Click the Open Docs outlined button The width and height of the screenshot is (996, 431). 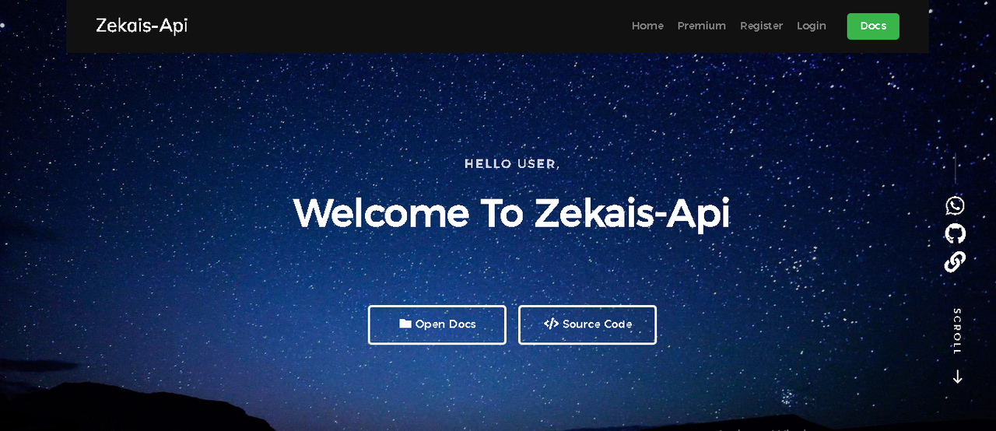point(437,324)
